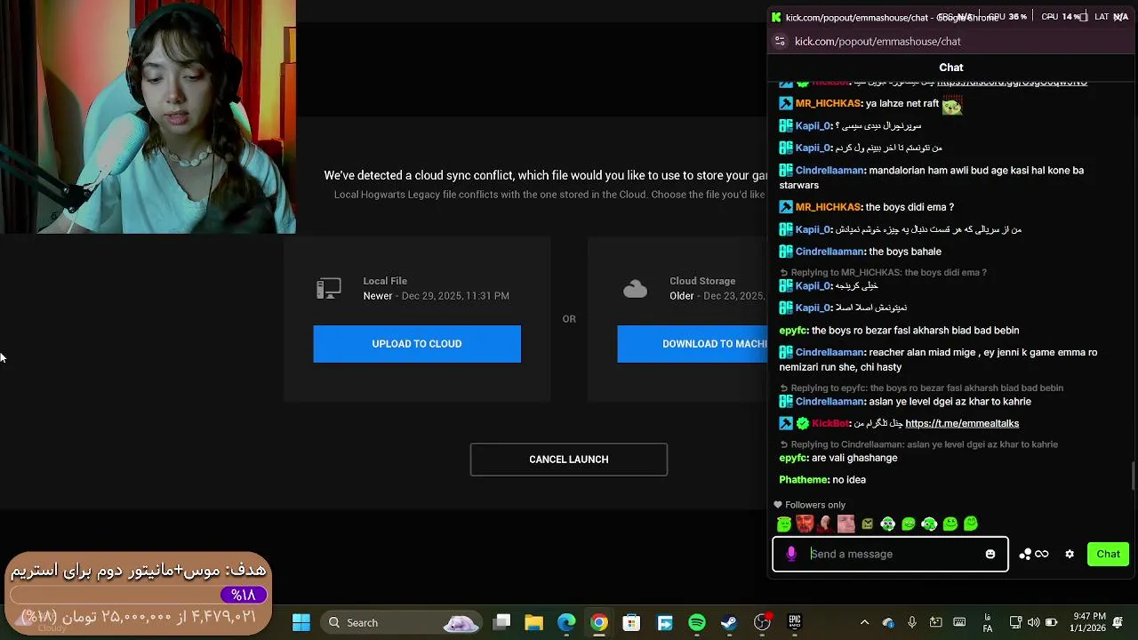Click the purple microphone icon in chat input
Screen dimensions: 1138x640
tap(791, 554)
